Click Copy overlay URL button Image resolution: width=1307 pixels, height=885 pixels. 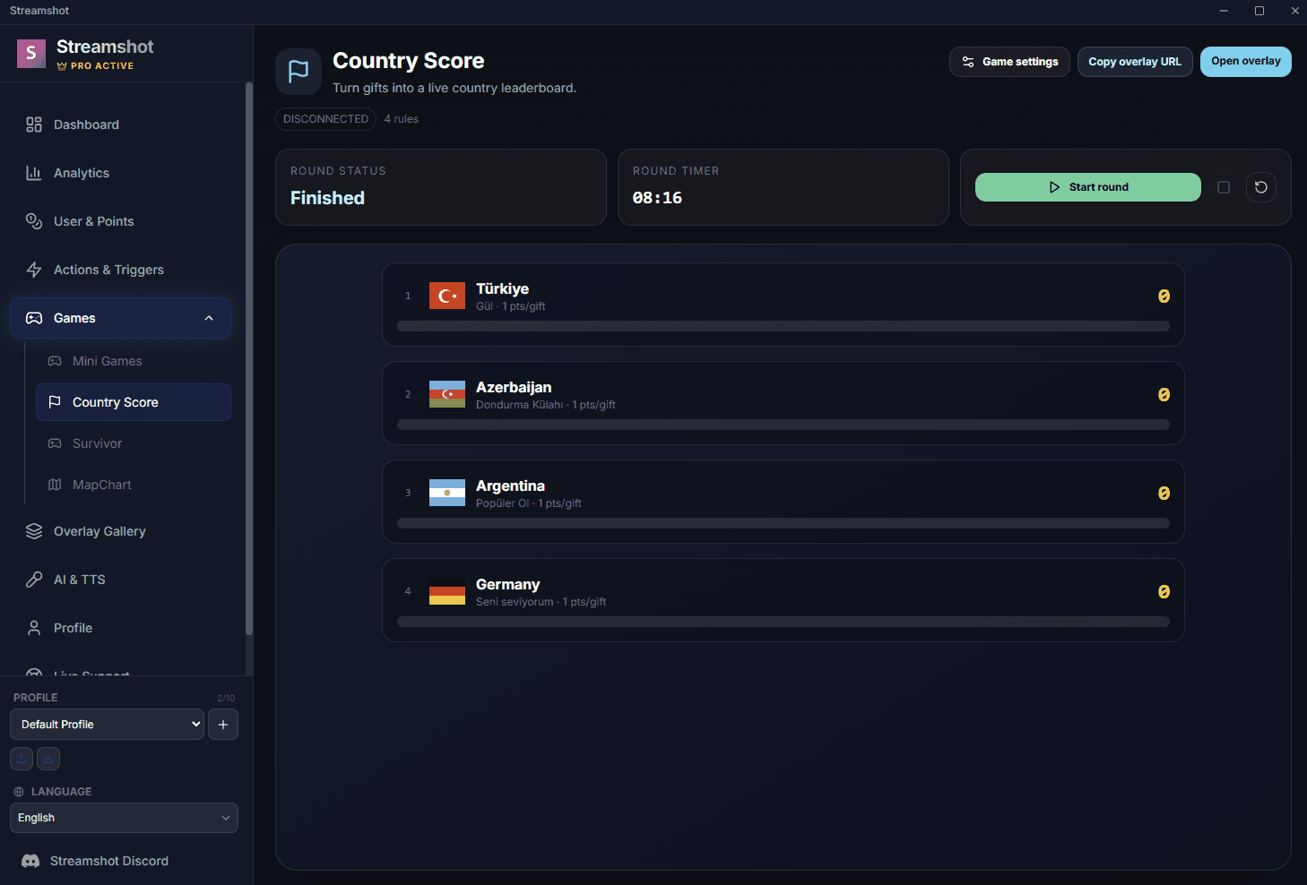(1135, 62)
